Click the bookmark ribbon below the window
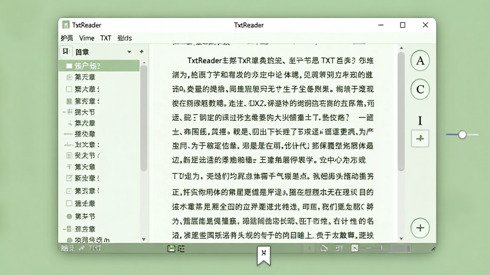The image size is (490, 275). pos(264,255)
